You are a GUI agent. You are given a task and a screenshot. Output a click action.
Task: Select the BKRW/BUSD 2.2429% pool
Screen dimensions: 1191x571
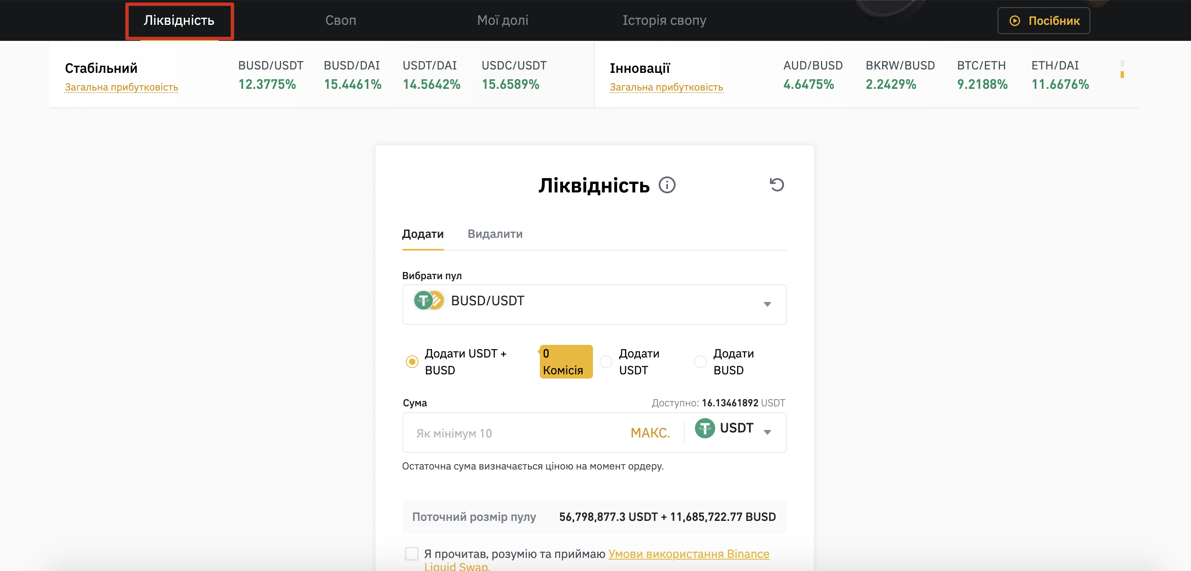pyautogui.click(x=900, y=75)
